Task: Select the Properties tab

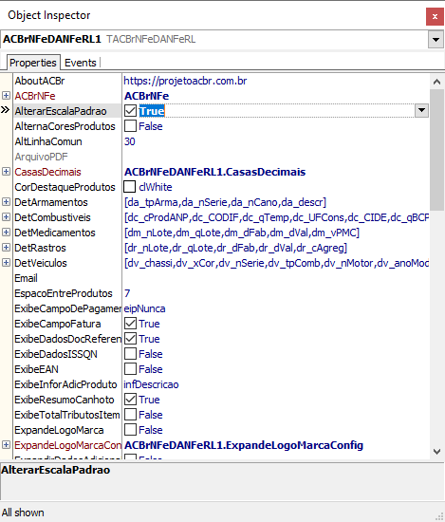Action: pos(33,63)
